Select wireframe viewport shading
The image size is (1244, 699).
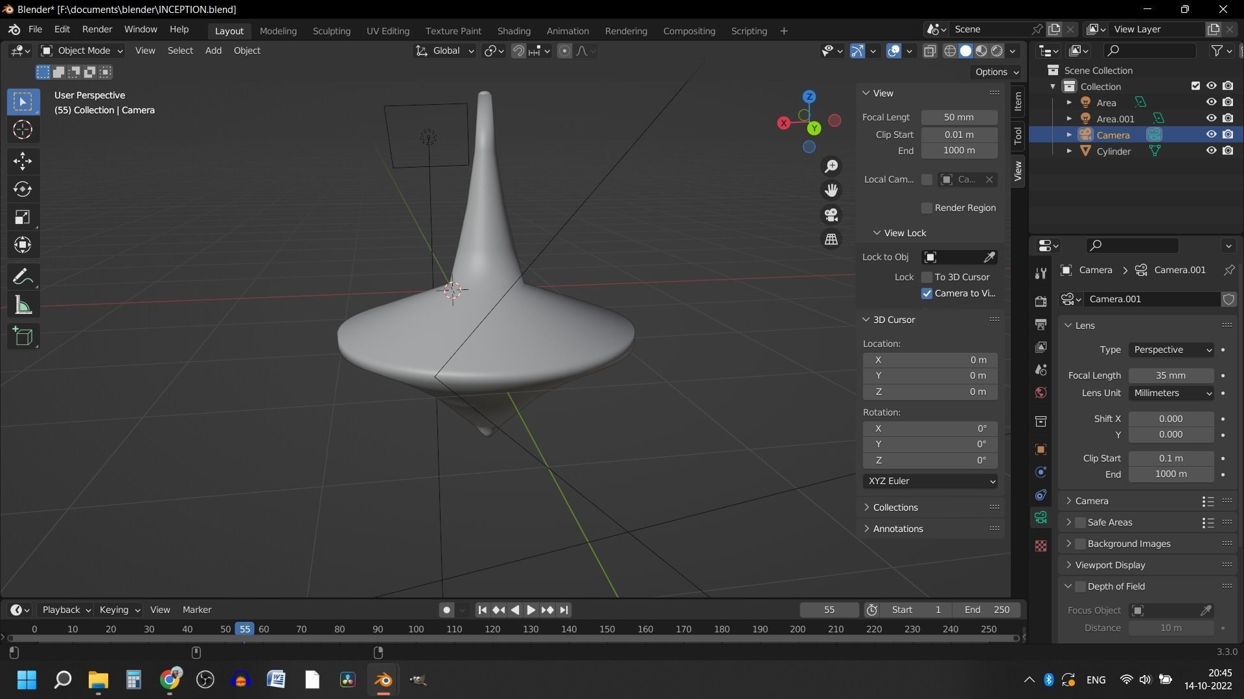coord(950,50)
